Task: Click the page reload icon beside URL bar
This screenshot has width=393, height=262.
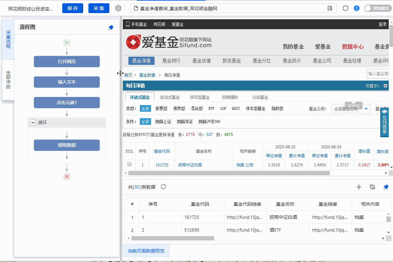Action: (x=345, y=8)
